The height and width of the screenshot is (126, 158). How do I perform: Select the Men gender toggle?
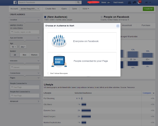click(x=24, y=55)
